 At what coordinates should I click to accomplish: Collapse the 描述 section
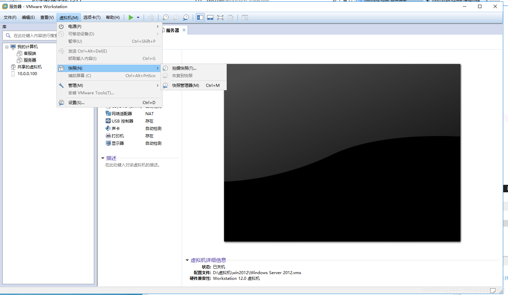pos(103,158)
